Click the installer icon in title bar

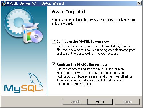point(3,3)
